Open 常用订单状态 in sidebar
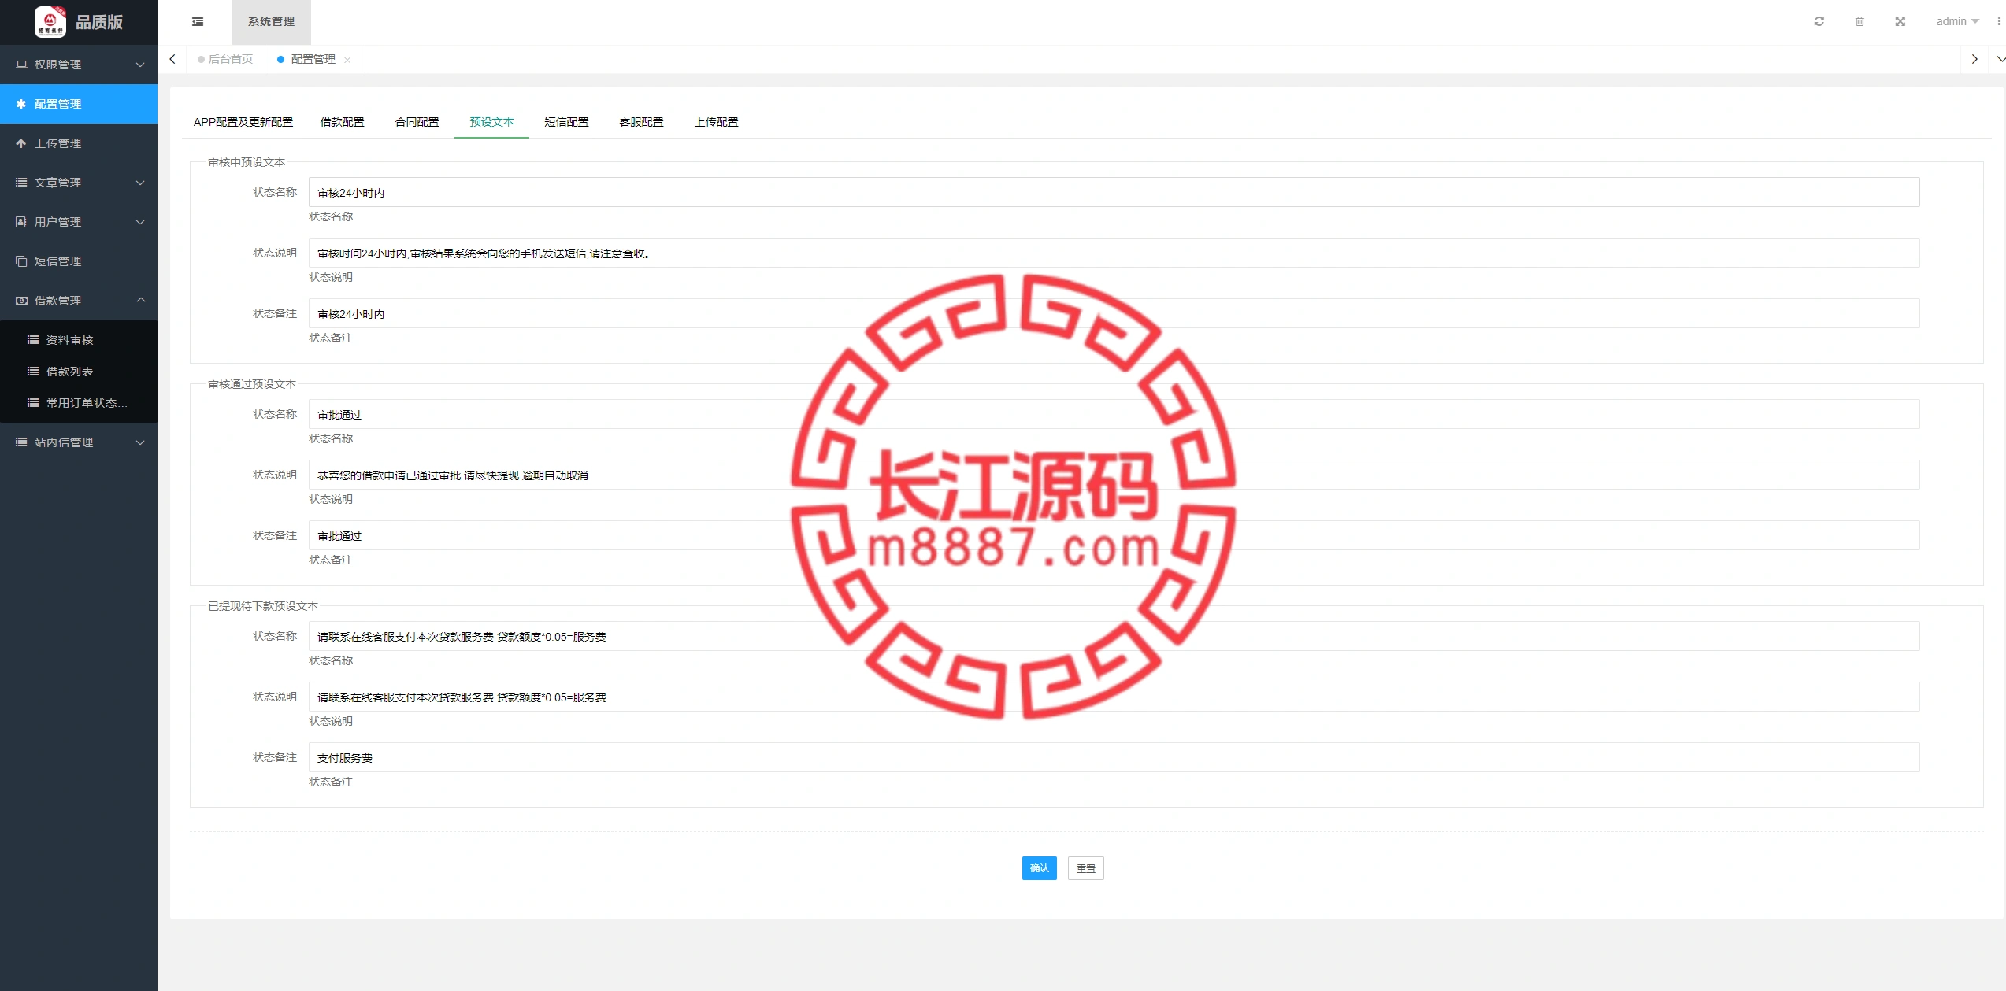Image resolution: width=2006 pixels, height=991 pixels. (79, 403)
